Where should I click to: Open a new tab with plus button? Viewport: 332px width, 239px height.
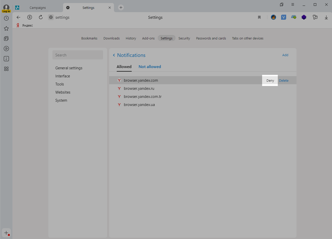pos(121,8)
